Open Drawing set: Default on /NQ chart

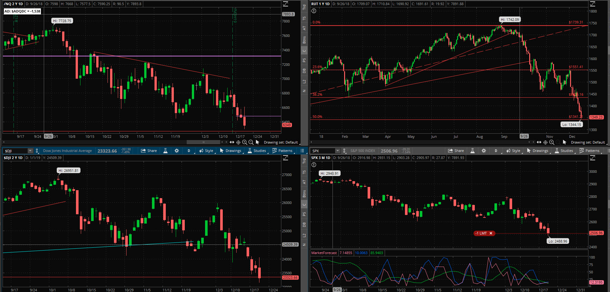point(281,142)
